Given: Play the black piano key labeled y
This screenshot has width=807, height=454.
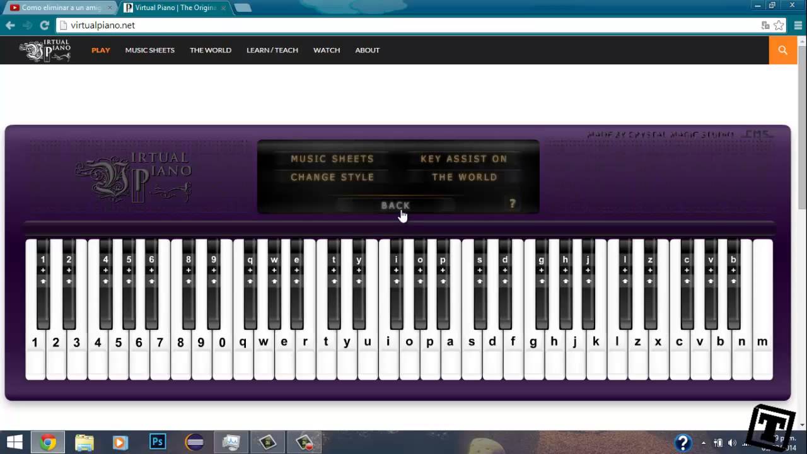Looking at the screenshot, I should [359, 284].
